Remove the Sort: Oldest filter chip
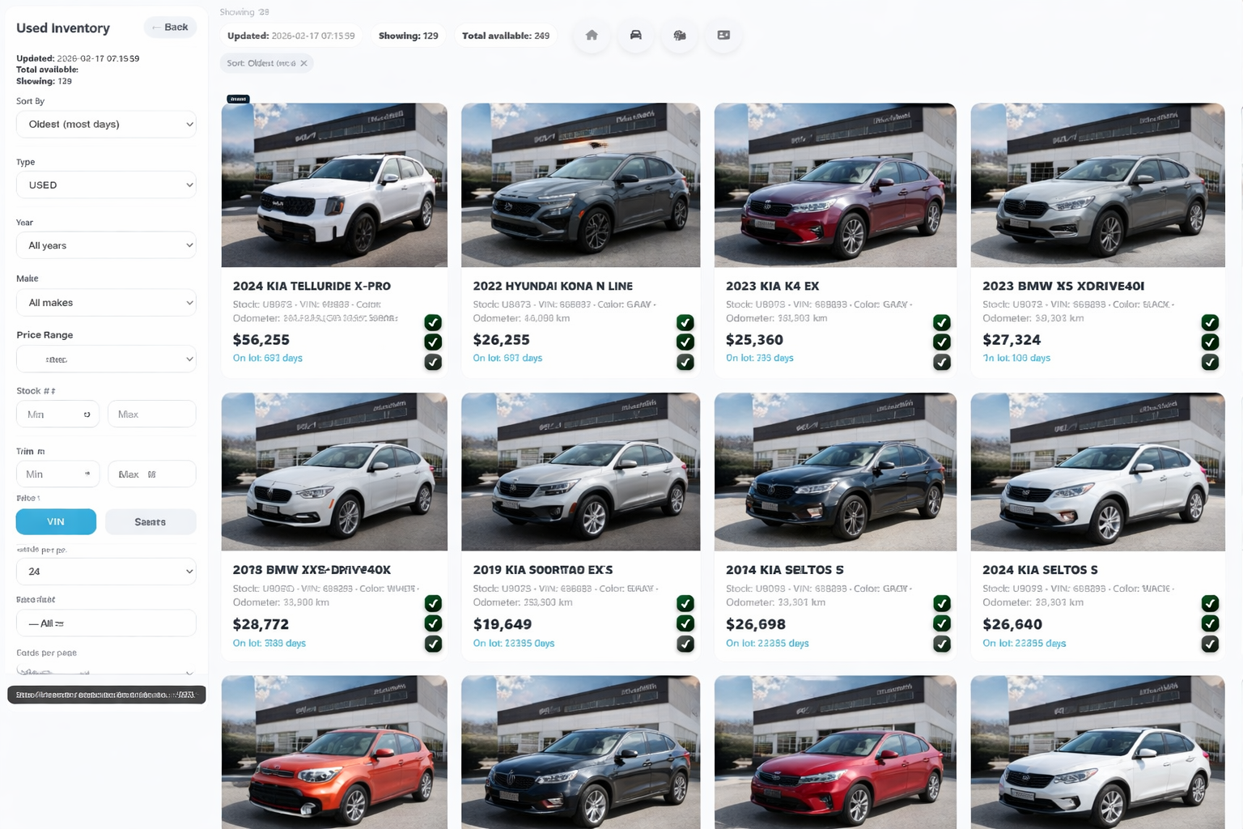 [304, 63]
